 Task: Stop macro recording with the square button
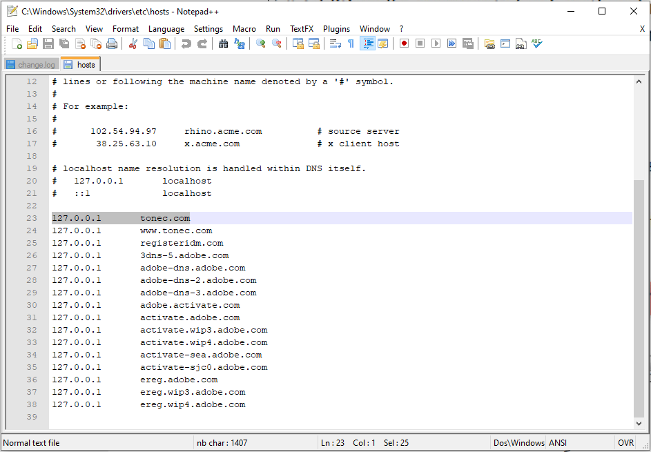[x=420, y=43]
